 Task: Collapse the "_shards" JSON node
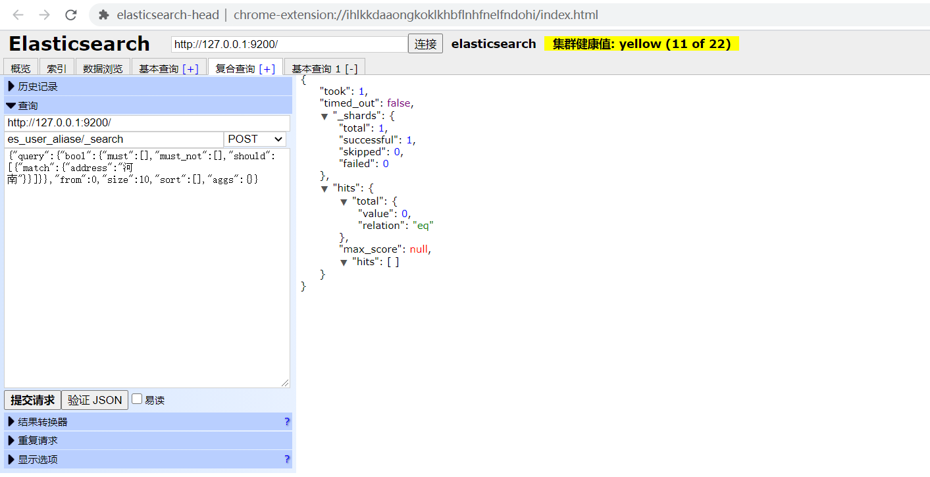(x=324, y=116)
